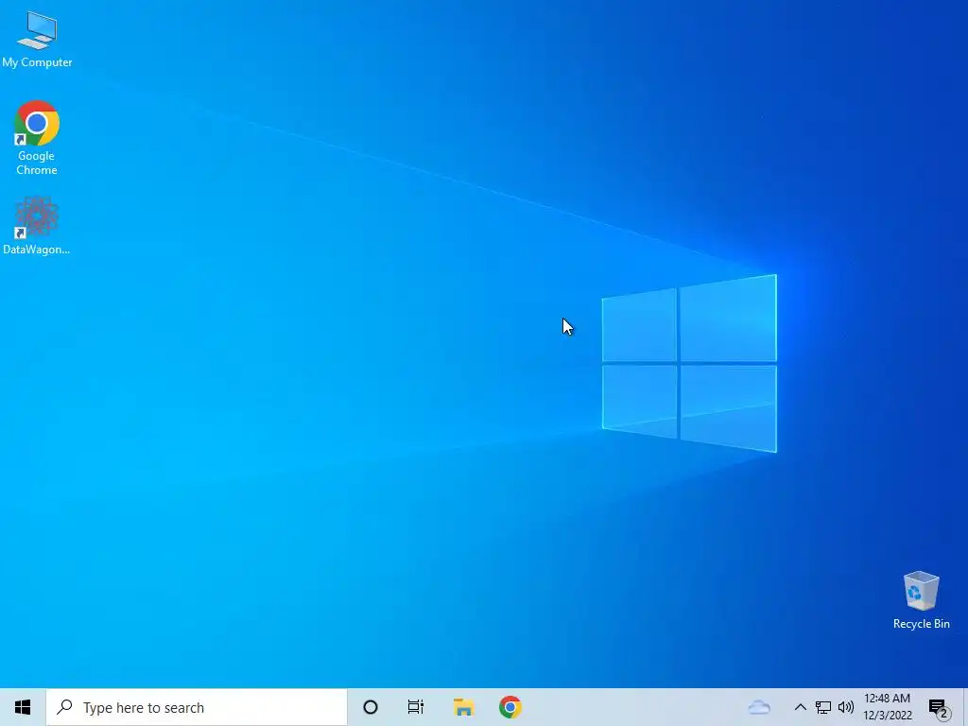This screenshot has width=968, height=726.
Task: Select the Recycle Bin icon
Action: tap(921, 600)
